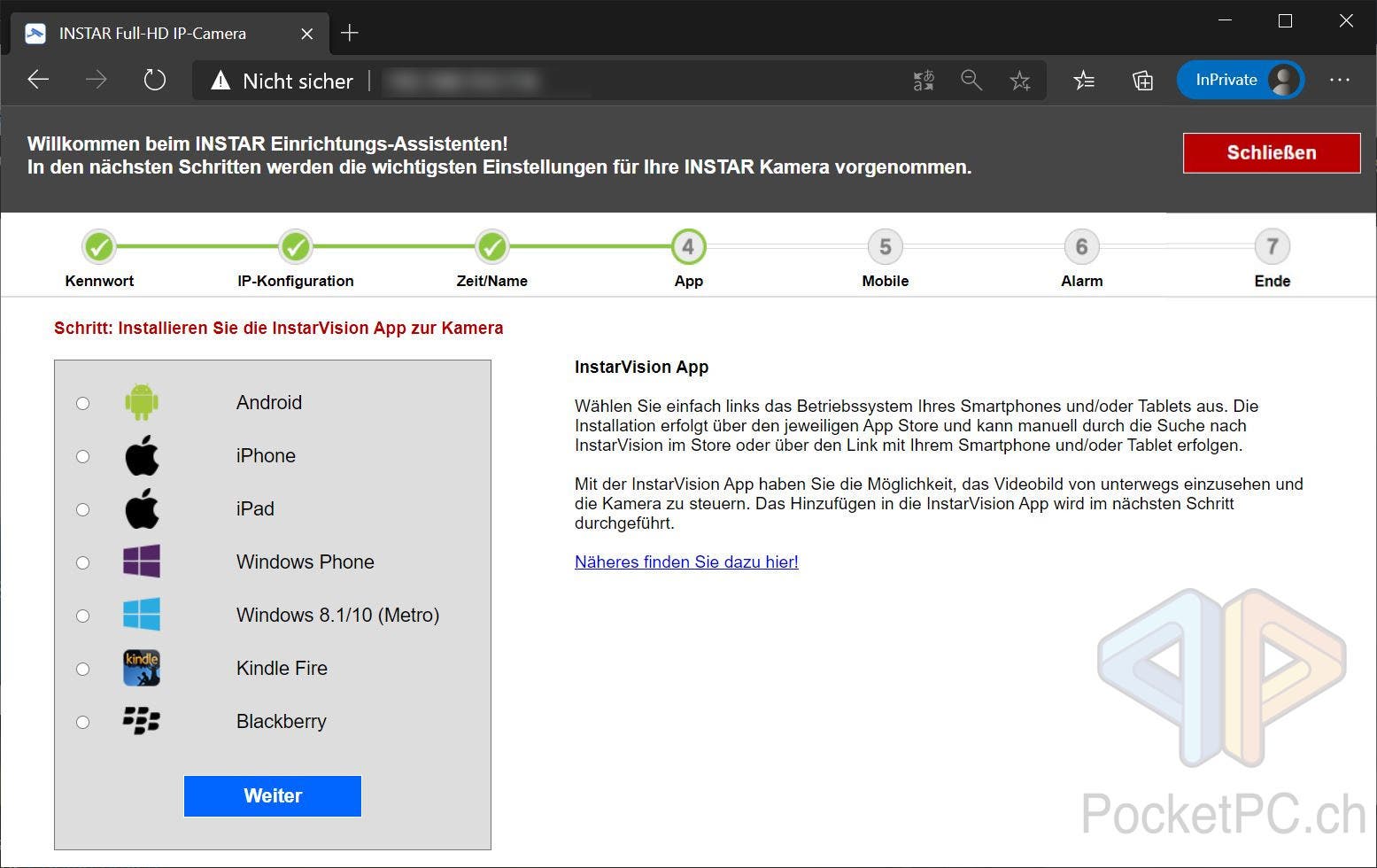Click step 5 Mobile circle
Viewport: 1377px width, 868px height.
click(x=886, y=247)
